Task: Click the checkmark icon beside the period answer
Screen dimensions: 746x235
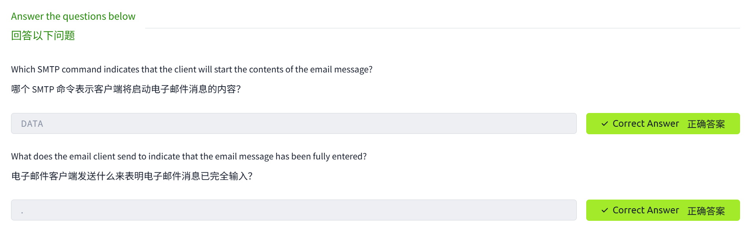Action: [604, 210]
